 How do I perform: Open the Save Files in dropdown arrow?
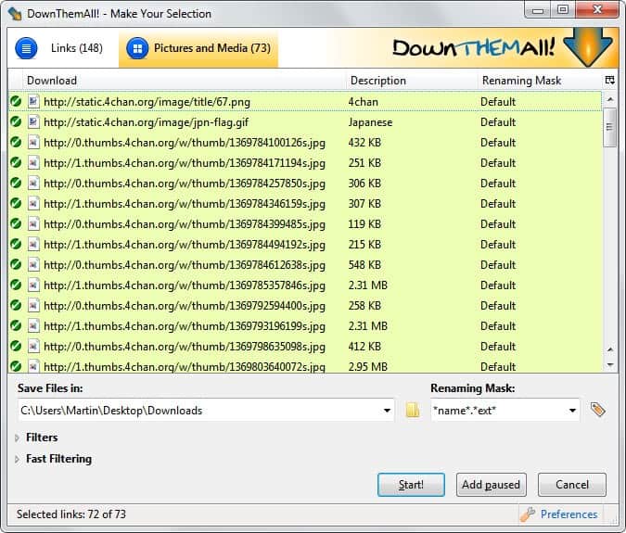(x=387, y=411)
